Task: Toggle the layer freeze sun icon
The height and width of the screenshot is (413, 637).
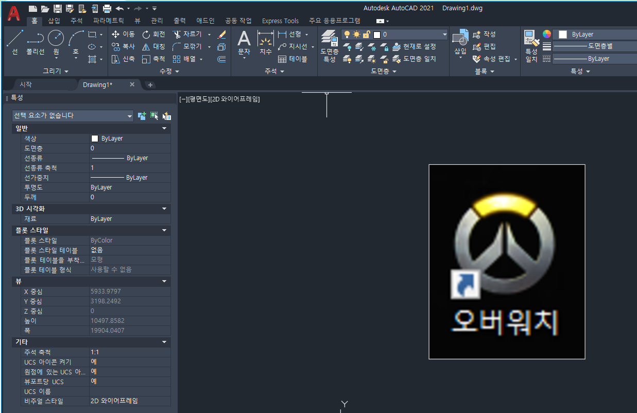Action: 356,34
